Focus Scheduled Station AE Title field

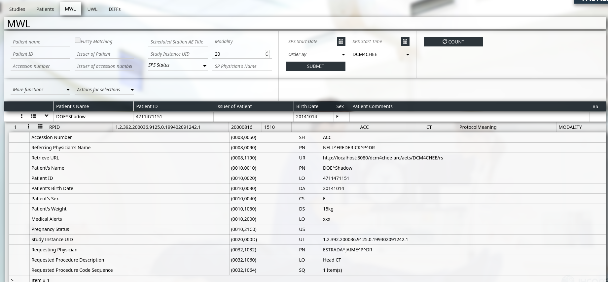pos(178,42)
